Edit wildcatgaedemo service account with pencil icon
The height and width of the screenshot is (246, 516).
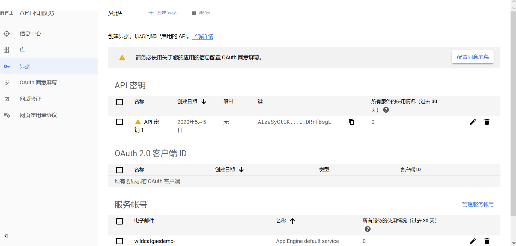click(473, 241)
